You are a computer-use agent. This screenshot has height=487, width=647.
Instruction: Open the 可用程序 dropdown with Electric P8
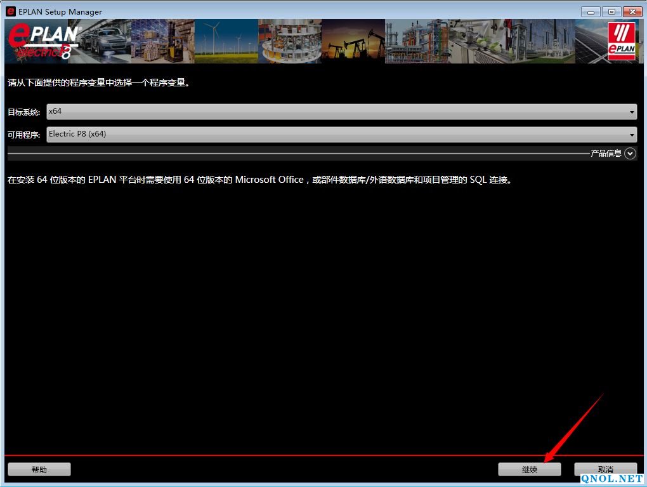341,135
